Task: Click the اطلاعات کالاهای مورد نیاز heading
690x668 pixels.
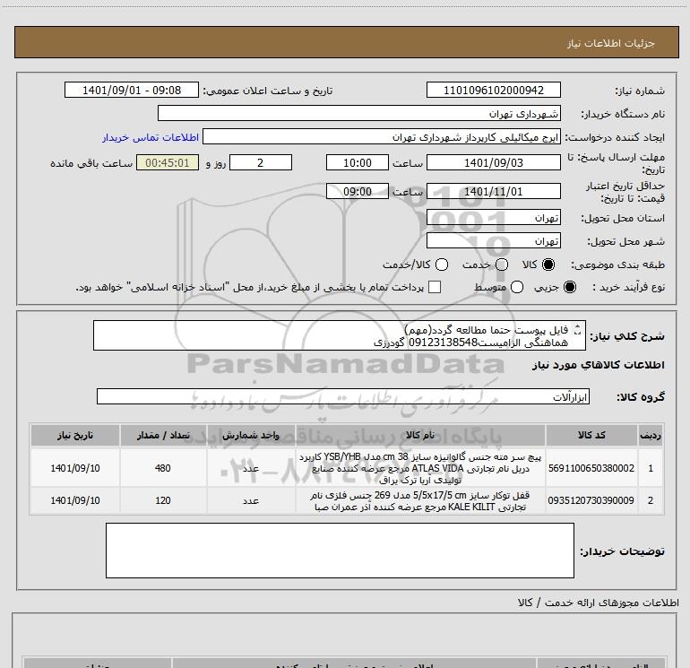Action: (x=599, y=365)
